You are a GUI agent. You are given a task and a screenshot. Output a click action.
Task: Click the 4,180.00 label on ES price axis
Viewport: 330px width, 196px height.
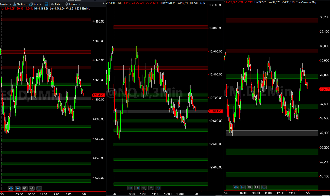tap(98, 21)
